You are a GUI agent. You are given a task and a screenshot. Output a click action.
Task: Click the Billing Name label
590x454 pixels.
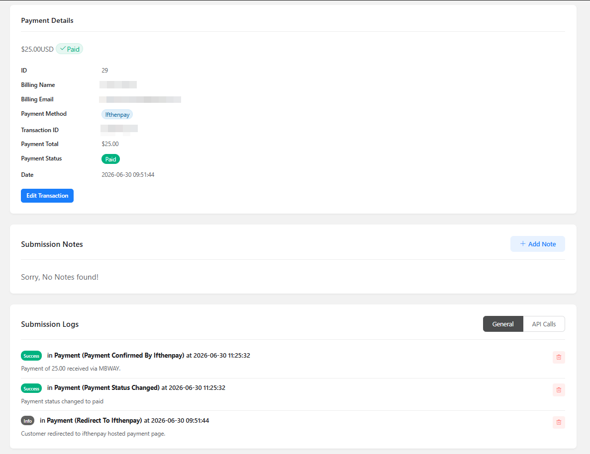pyautogui.click(x=38, y=85)
